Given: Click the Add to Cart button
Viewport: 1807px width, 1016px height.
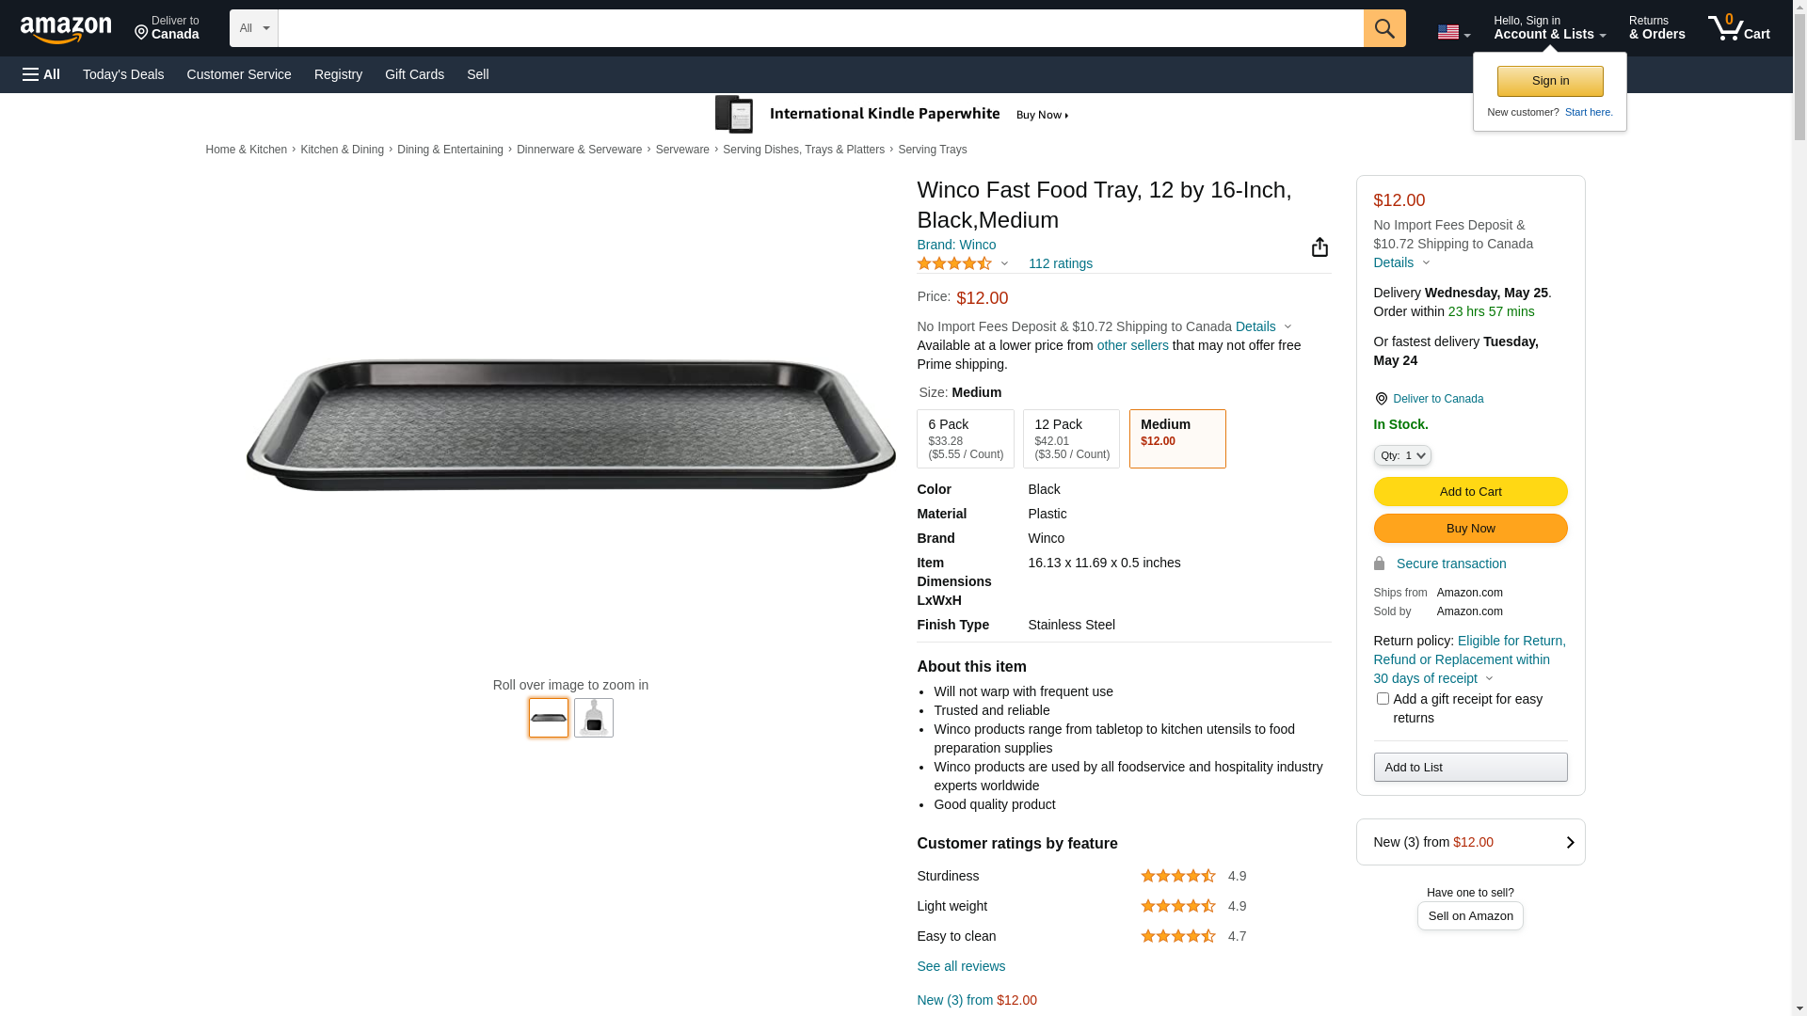Looking at the screenshot, I should (1470, 491).
